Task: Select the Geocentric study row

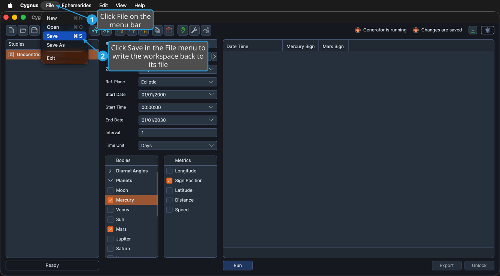Action: point(52,55)
